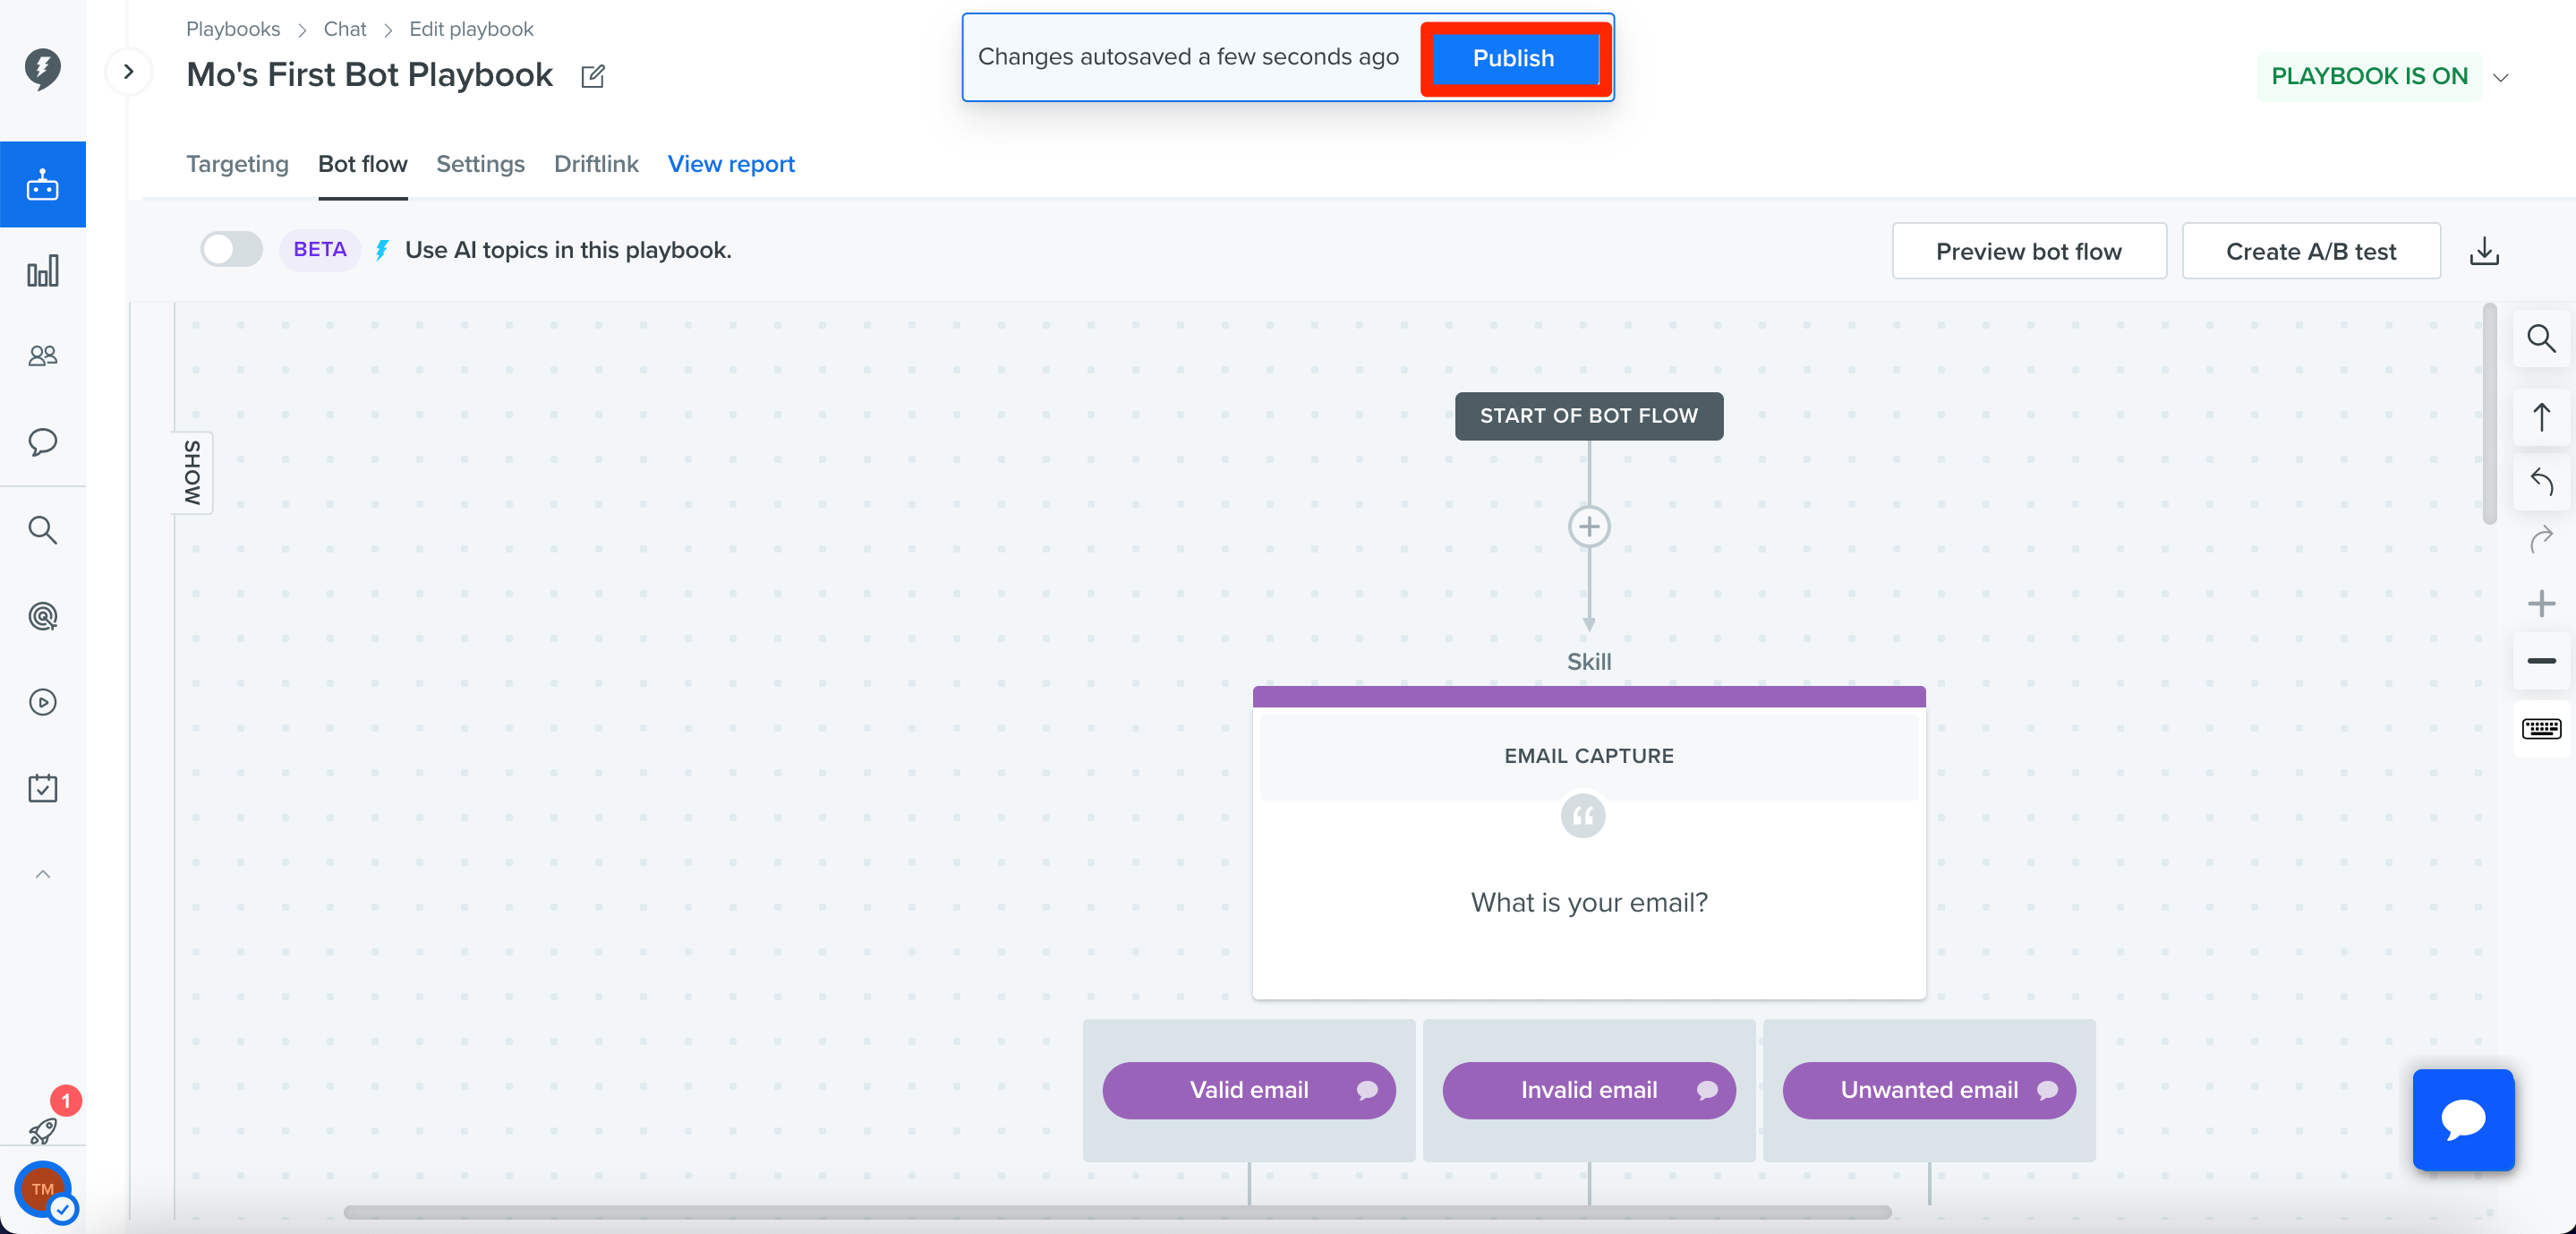2576x1234 pixels.
Task: Open the Conversations chat bubble sidebar icon
Action: point(42,442)
